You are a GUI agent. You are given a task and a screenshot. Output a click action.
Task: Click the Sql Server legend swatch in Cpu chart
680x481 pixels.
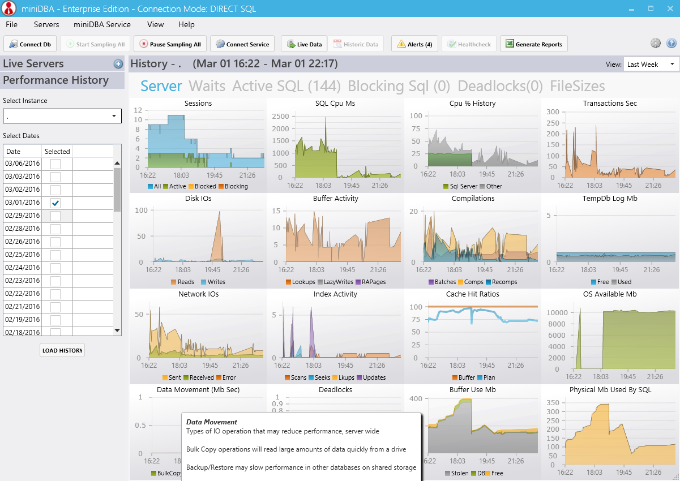click(x=446, y=186)
